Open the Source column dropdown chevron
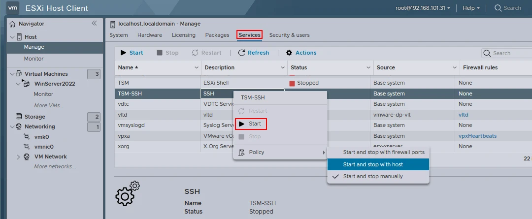 point(455,68)
